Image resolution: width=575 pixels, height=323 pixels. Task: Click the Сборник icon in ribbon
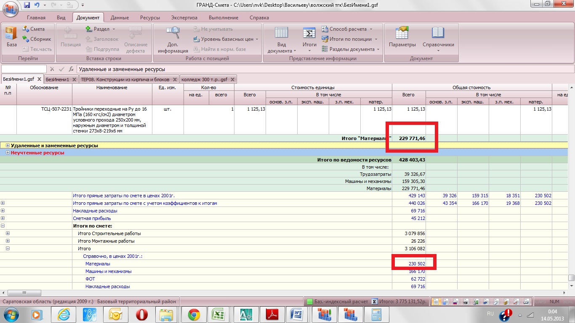tap(37, 39)
